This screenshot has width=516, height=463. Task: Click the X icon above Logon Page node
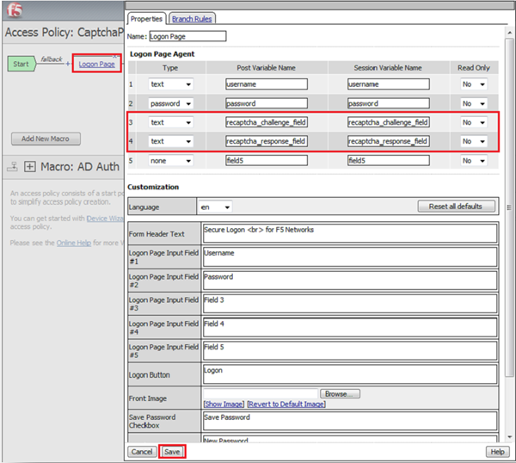point(114,56)
